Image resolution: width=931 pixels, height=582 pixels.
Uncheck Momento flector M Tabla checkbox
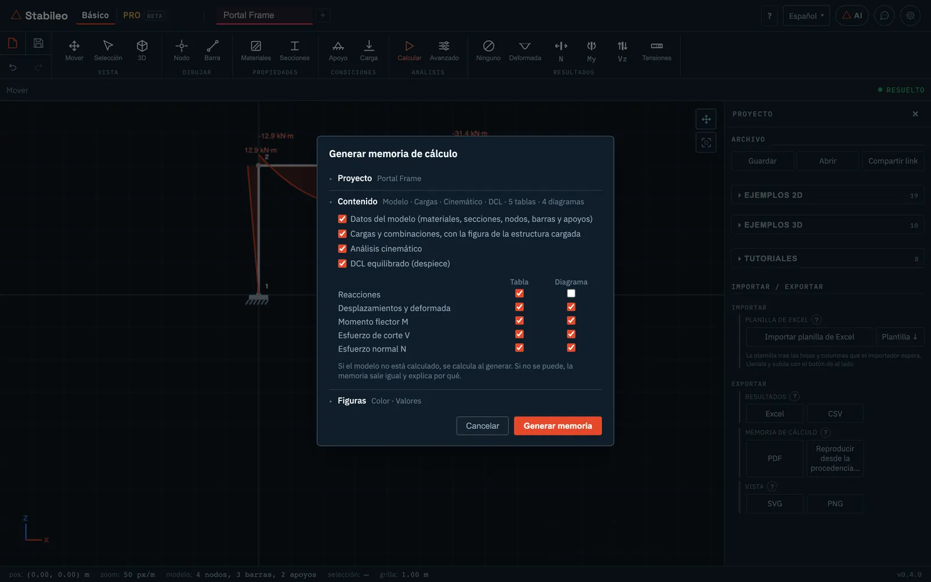tap(520, 321)
